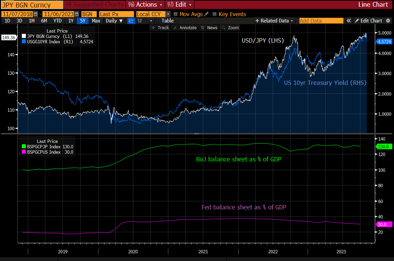Click the end date field 11/06/2023
This screenshot has height=261, width=394.
click(x=59, y=14)
